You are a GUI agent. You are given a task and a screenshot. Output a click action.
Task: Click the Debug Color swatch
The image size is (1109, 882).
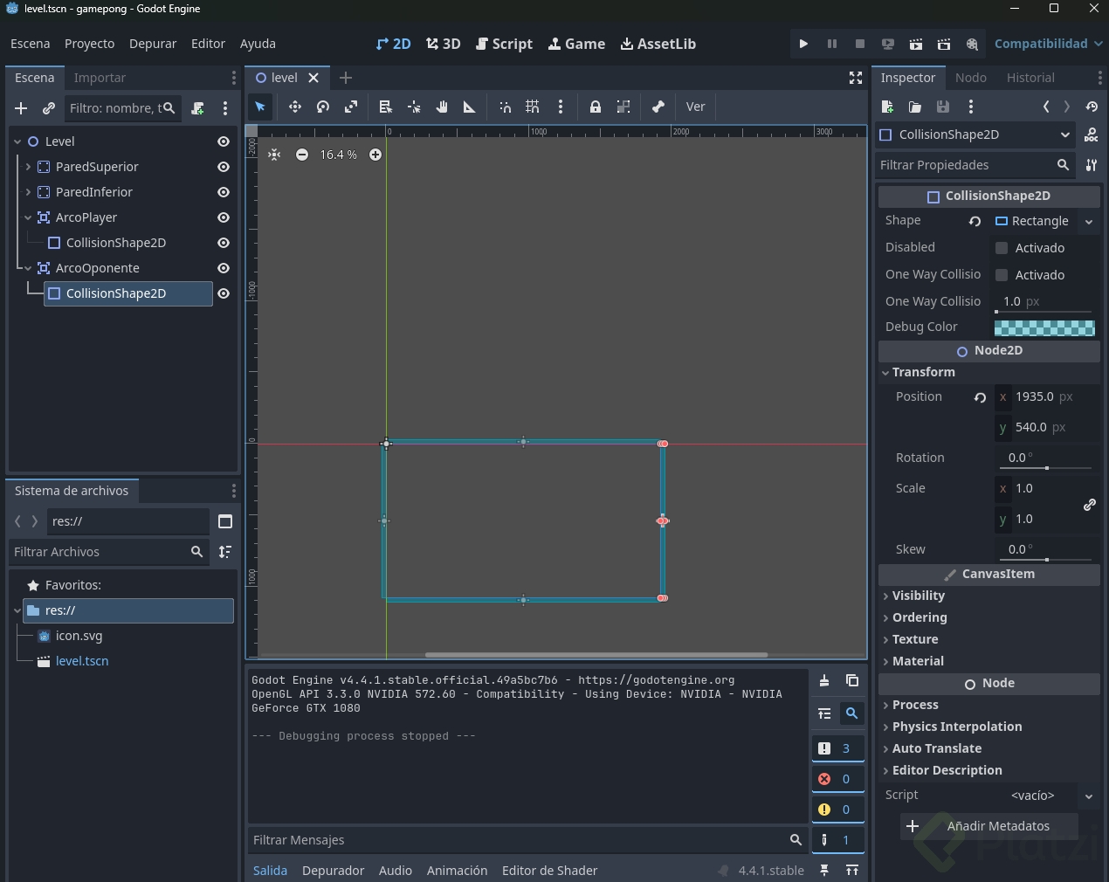click(1044, 327)
